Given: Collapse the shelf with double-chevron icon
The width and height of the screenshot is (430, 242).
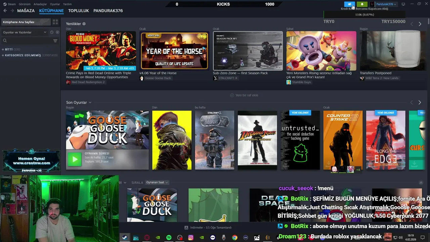Looking at the screenshot, I should coord(421,183).
